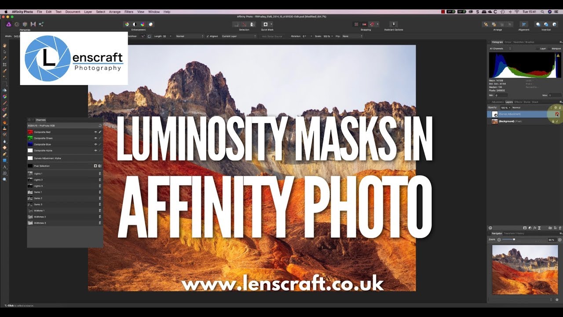The image size is (563, 317).
Task: Open the Snapping options dropdown arrow
Action: (378, 24)
